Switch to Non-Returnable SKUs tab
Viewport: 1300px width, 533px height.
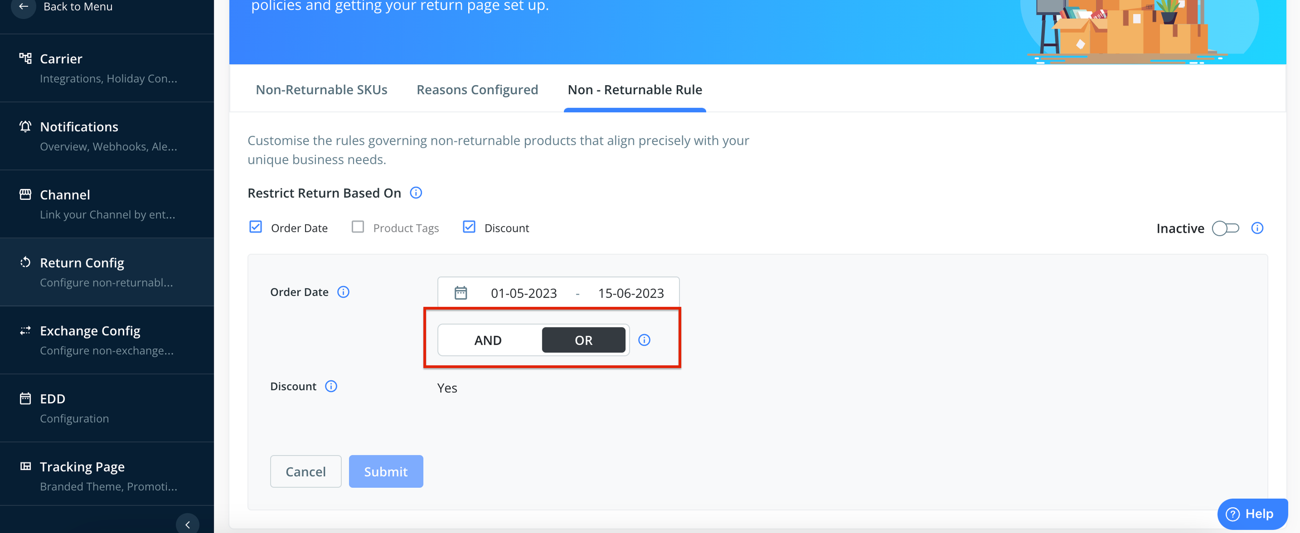pyautogui.click(x=322, y=90)
